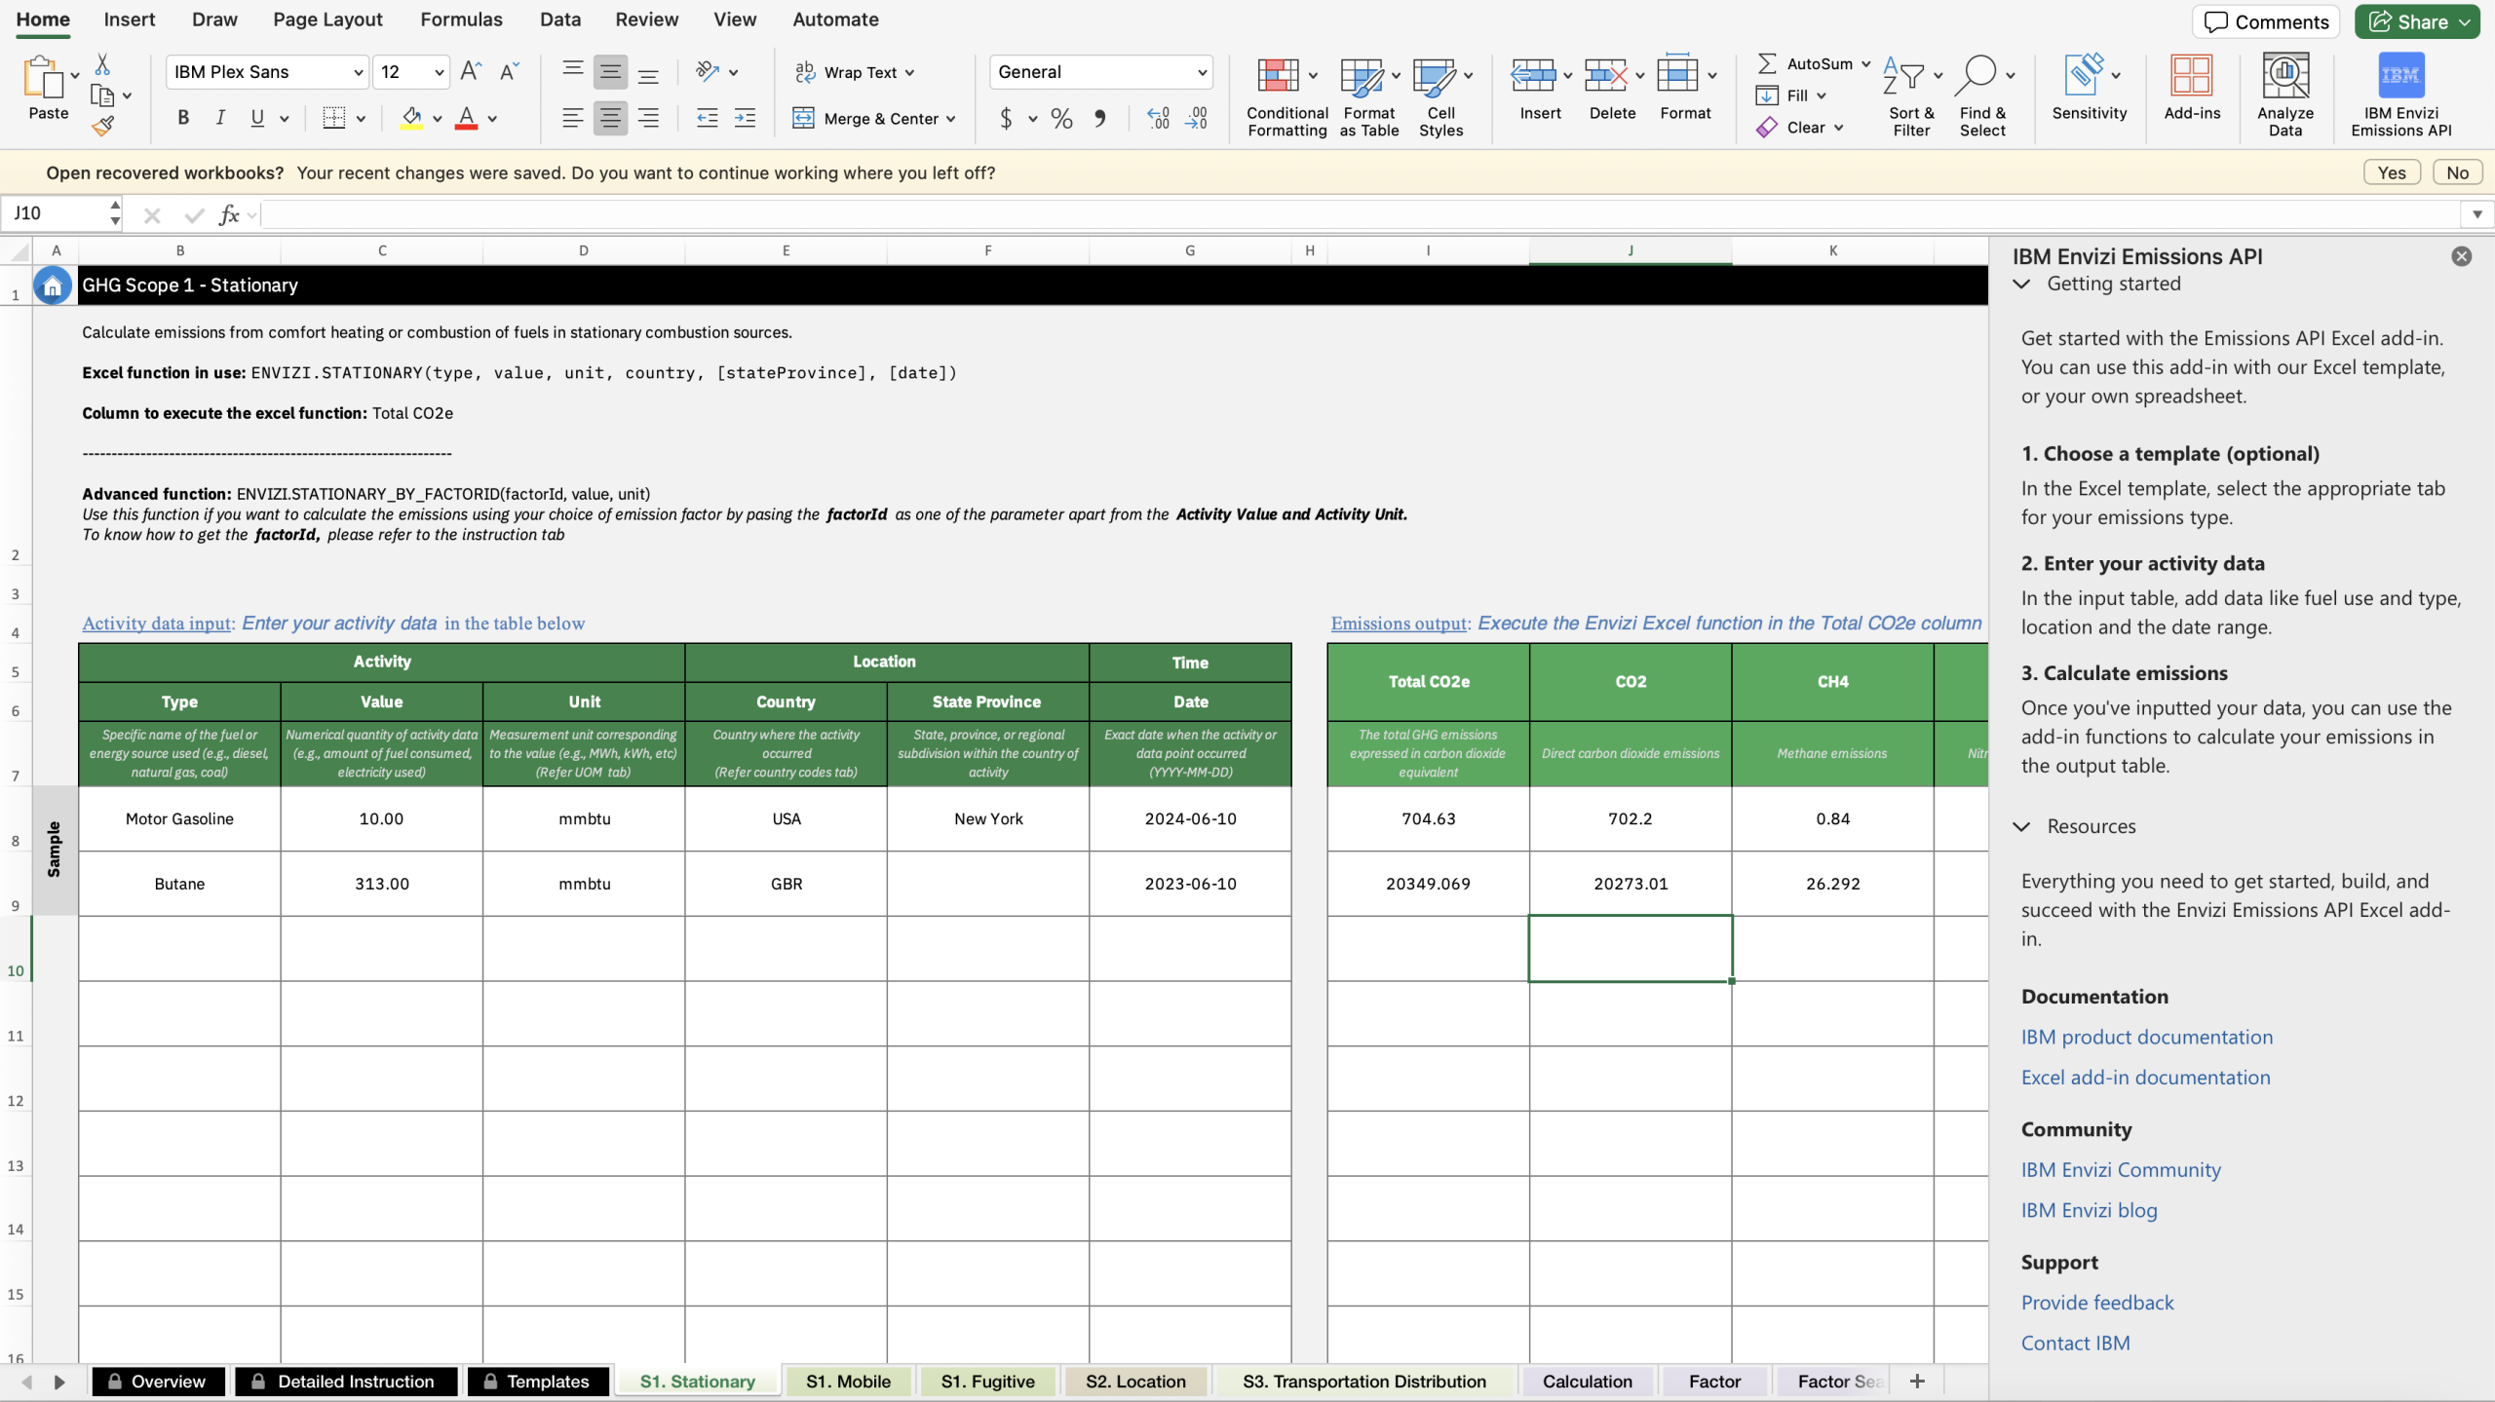The image size is (2495, 1402).
Task: Increase font size with the larger A icon
Action: [471, 71]
